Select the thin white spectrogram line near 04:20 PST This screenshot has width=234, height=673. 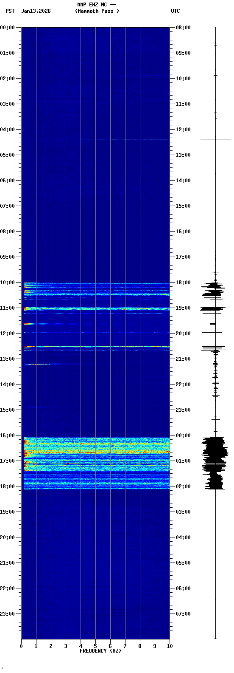pos(97,139)
